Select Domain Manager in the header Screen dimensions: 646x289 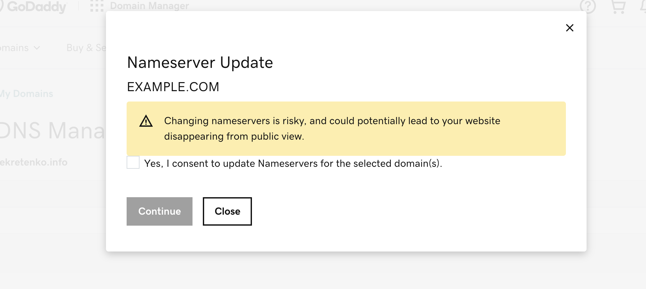[149, 5]
